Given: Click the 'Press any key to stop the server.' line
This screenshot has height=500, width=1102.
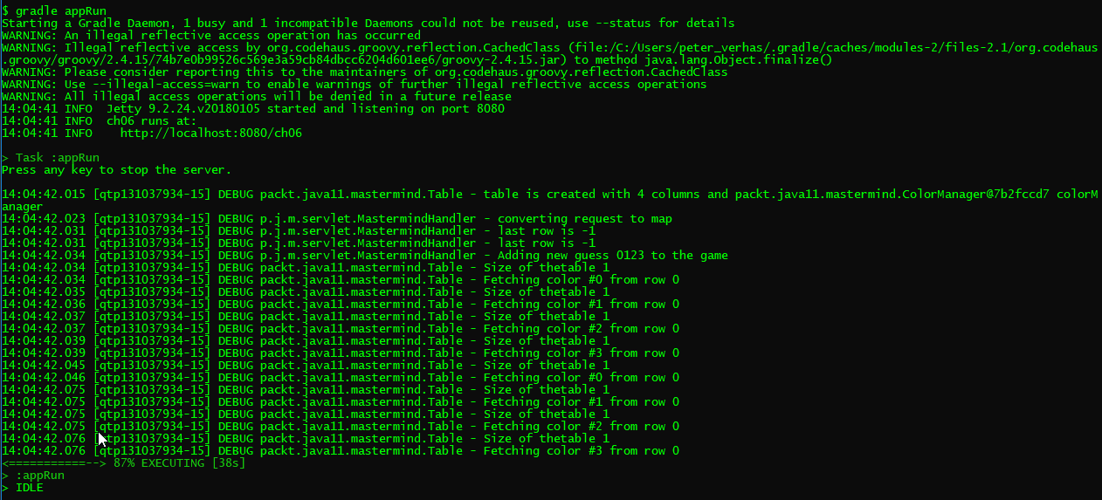Looking at the screenshot, I should click(117, 169).
